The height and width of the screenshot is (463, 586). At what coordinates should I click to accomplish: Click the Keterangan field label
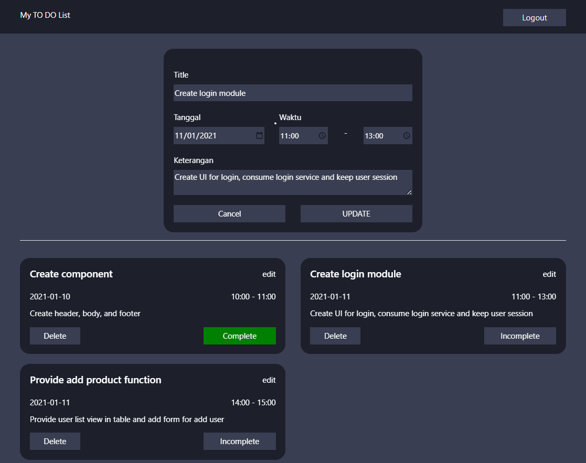[194, 160]
